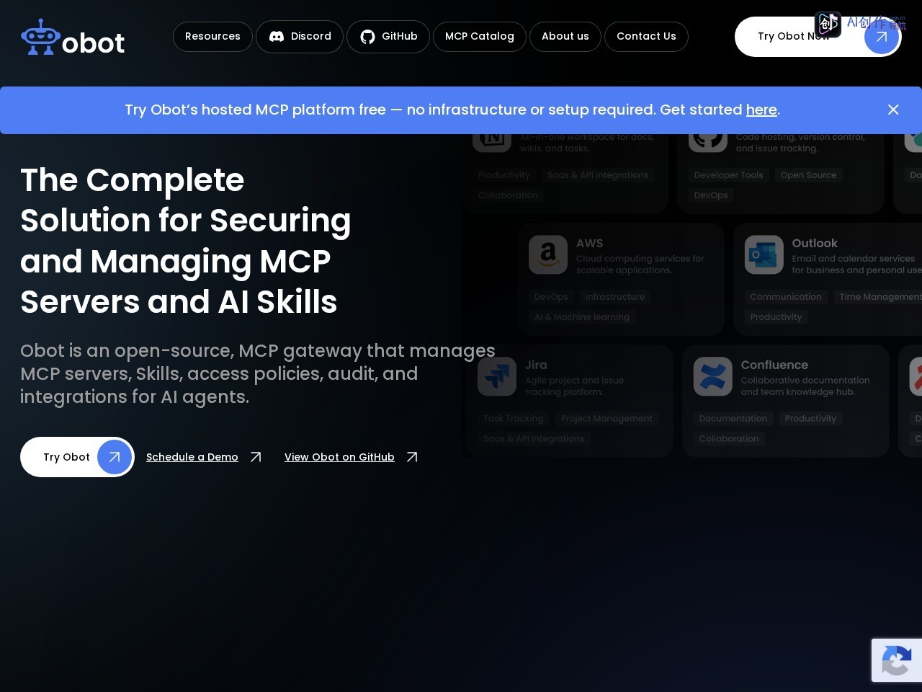Click the Try Obot hero button
The height and width of the screenshot is (692, 922).
[x=77, y=457]
